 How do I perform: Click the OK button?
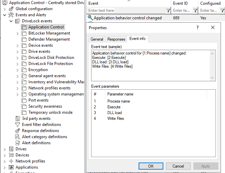[151, 166]
